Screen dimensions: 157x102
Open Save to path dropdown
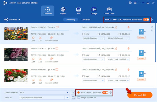pyautogui.click(x=67, y=98)
